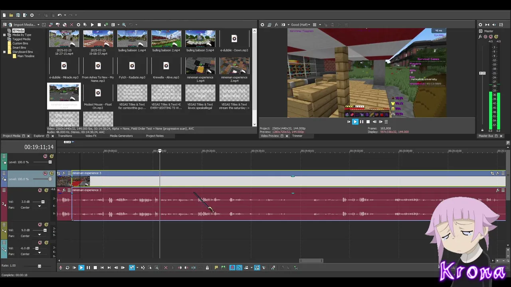The height and width of the screenshot is (287, 511).
Task: Toggle Automatic Crossfades button
Action: point(239,268)
